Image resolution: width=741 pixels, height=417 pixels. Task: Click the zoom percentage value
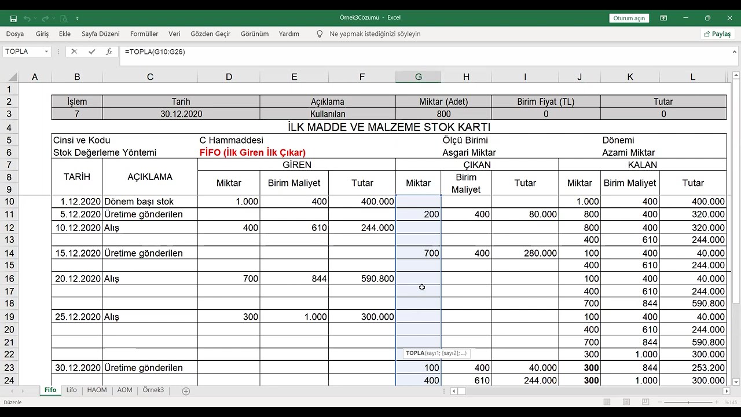click(x=732, y=402)
